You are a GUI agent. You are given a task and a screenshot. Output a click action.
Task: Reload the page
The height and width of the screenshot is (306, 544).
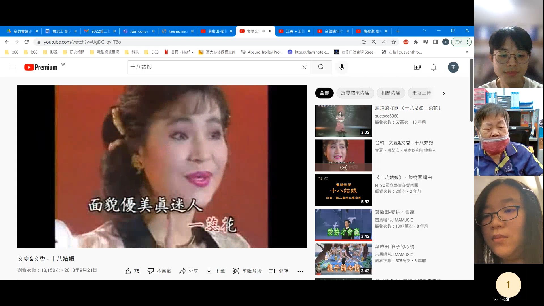(x=27, y=42)
